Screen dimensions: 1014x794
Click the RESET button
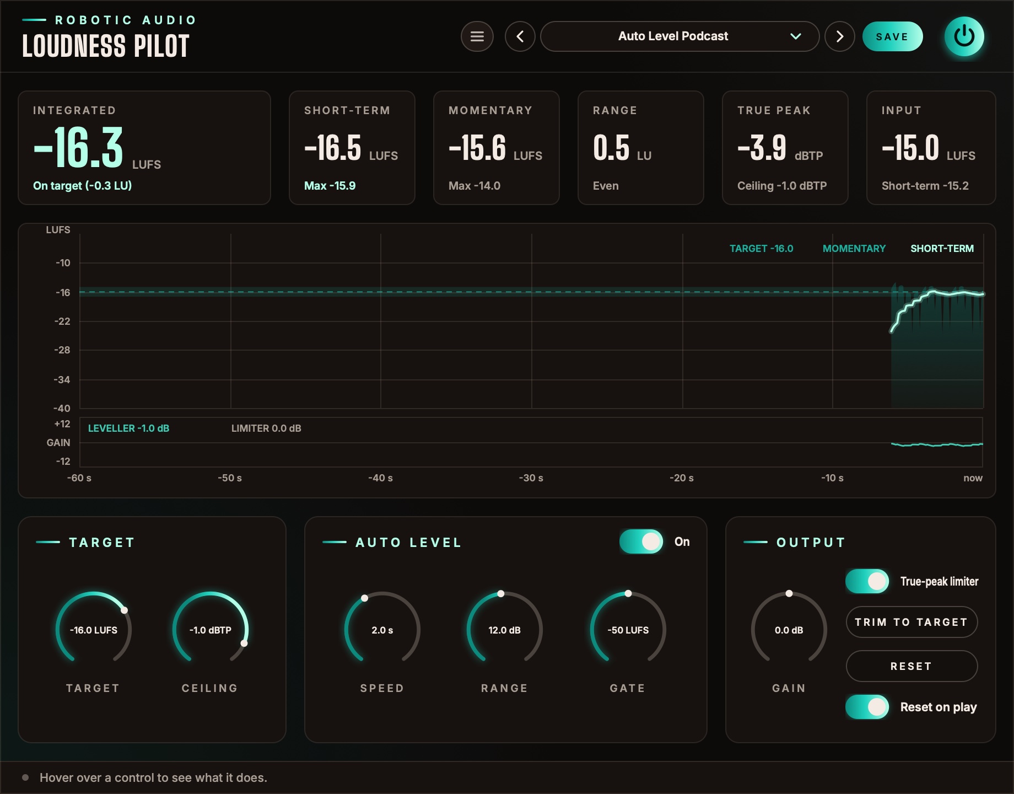coord(911,666)
